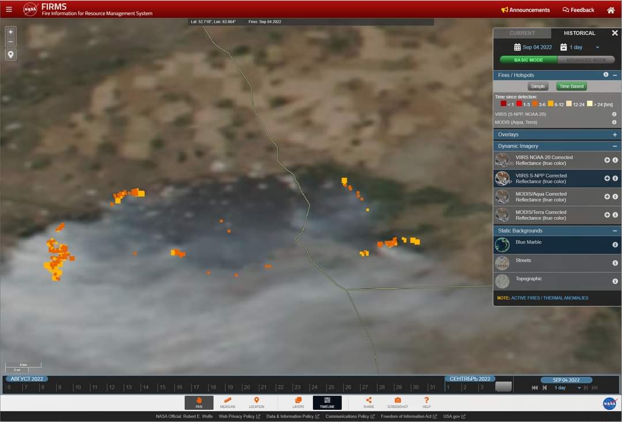Viewport: 622px width, 422px height.
Task: Enable Advanced Mode
Action: 586,60
